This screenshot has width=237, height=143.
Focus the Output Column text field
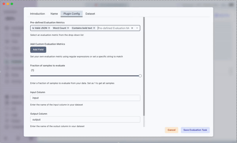(85, 119)
